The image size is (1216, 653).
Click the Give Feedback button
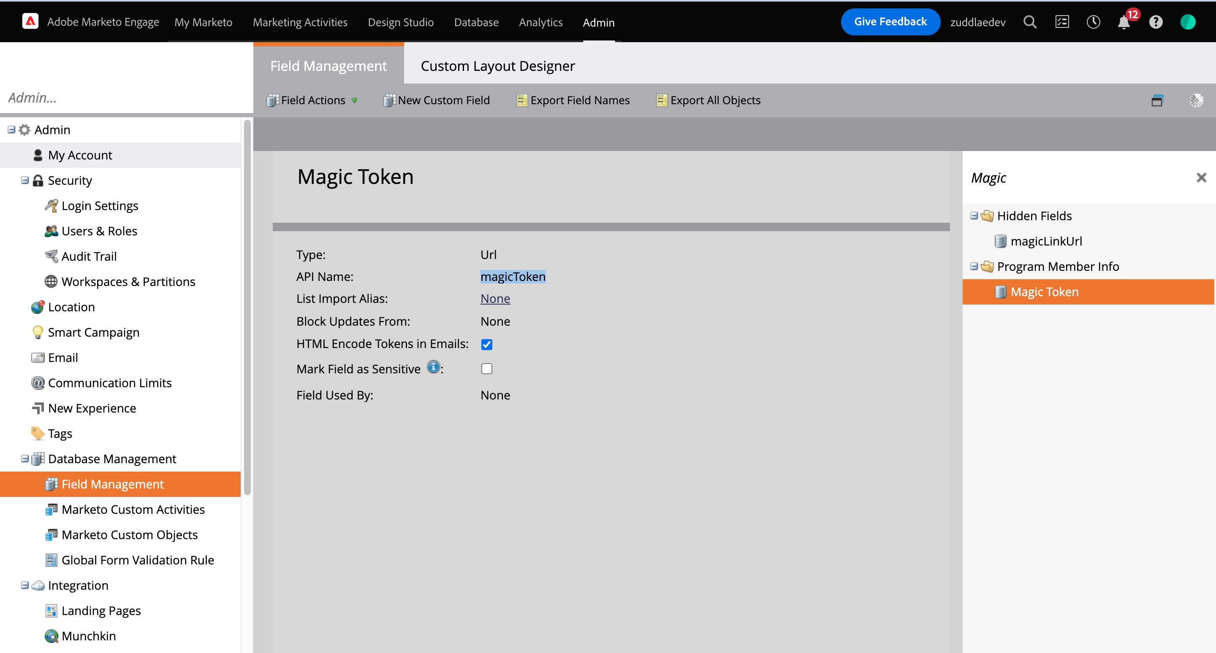(x=890, y=22)
